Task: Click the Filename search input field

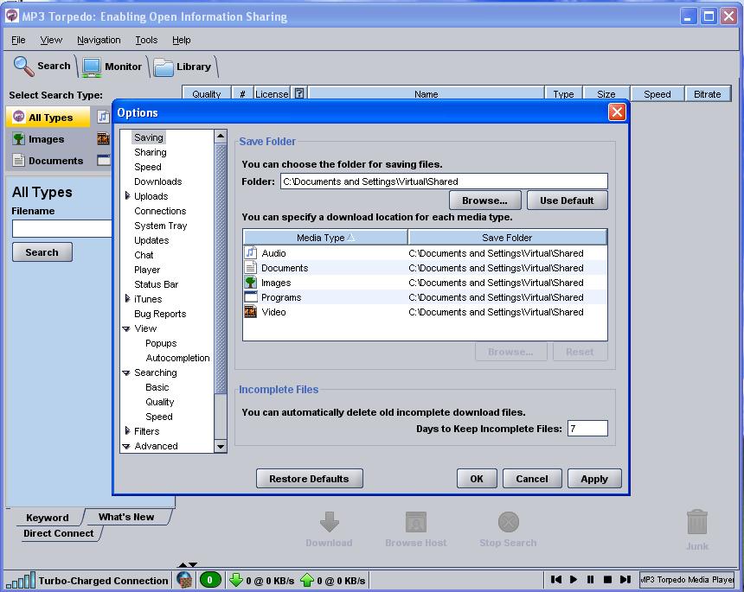Action: tap(61, 228)
